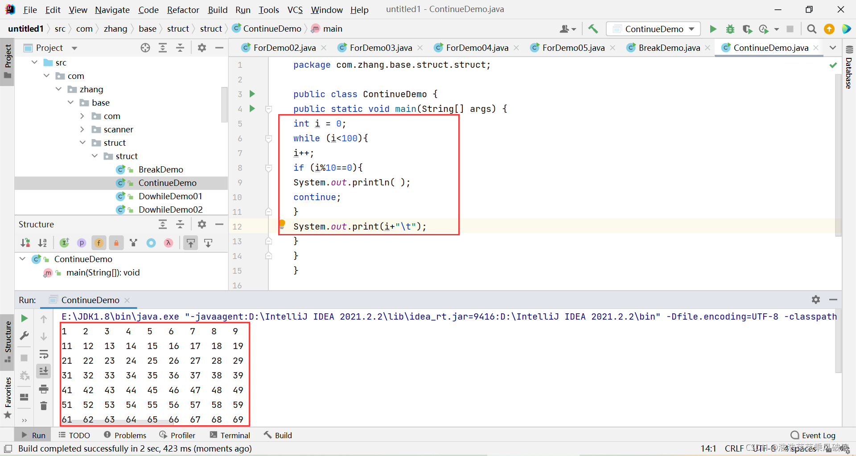
Task: Open the Project view dropdown arrow
Action: 74,48
